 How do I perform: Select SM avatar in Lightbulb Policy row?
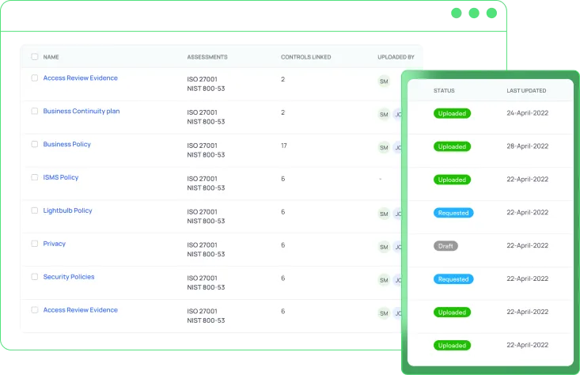[x=384, y=214]
